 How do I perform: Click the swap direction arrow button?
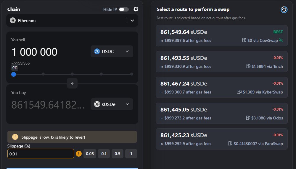pos(72,83)
